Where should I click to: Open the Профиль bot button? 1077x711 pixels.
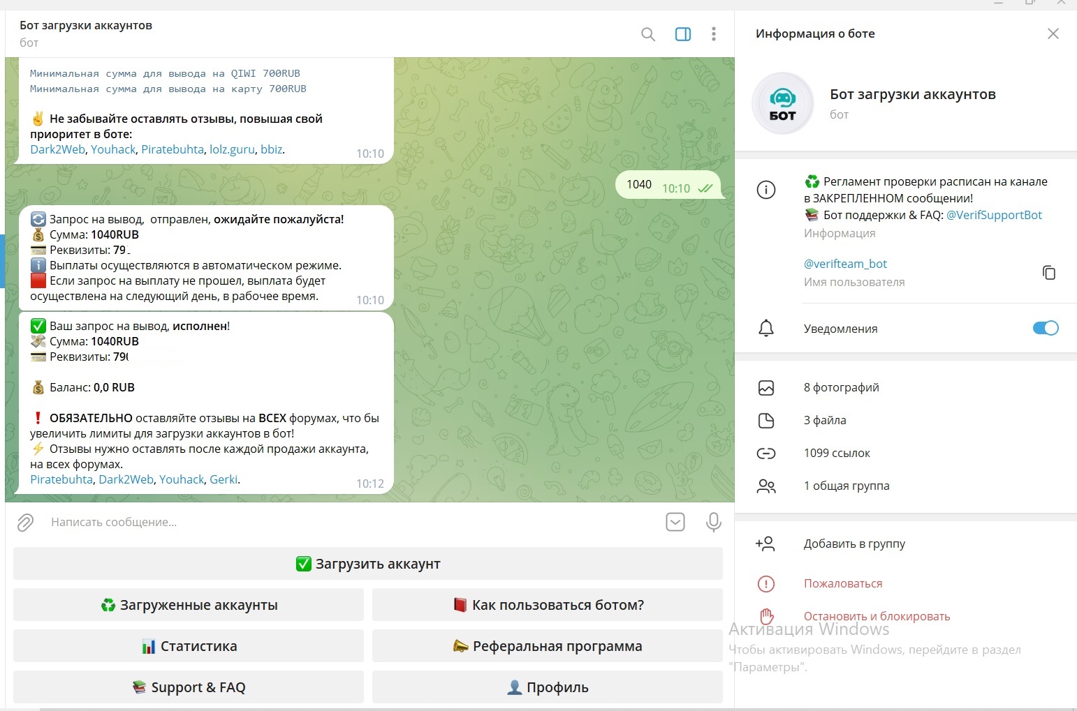pyautogui.click(x=547, y=687)
